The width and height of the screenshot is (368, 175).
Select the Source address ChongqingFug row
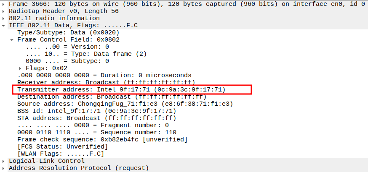point(125,104)
